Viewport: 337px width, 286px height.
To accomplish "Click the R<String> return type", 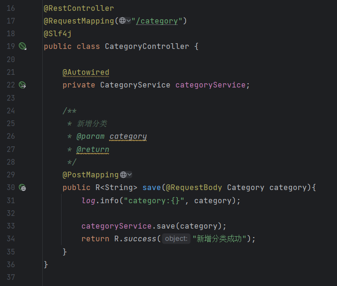I will coord(116,188).
